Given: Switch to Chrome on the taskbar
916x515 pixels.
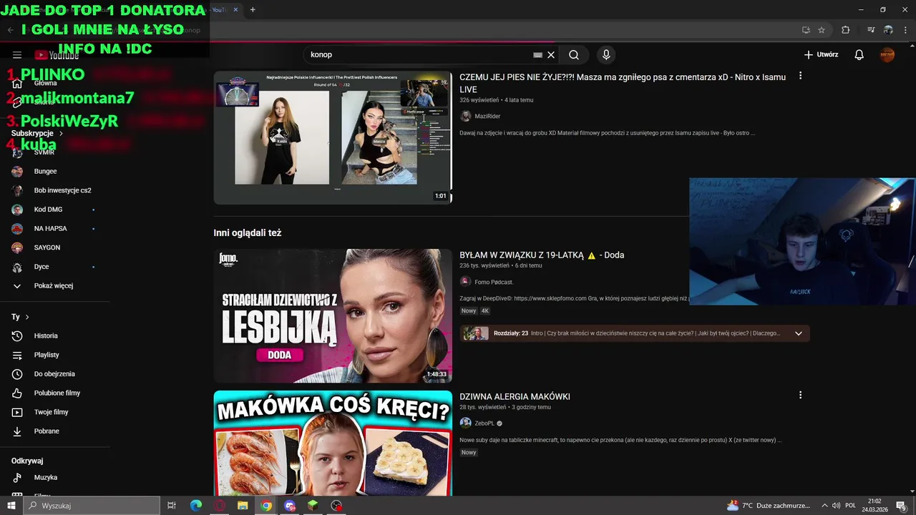Looking at the screenshot, I should tap(266, 506).
